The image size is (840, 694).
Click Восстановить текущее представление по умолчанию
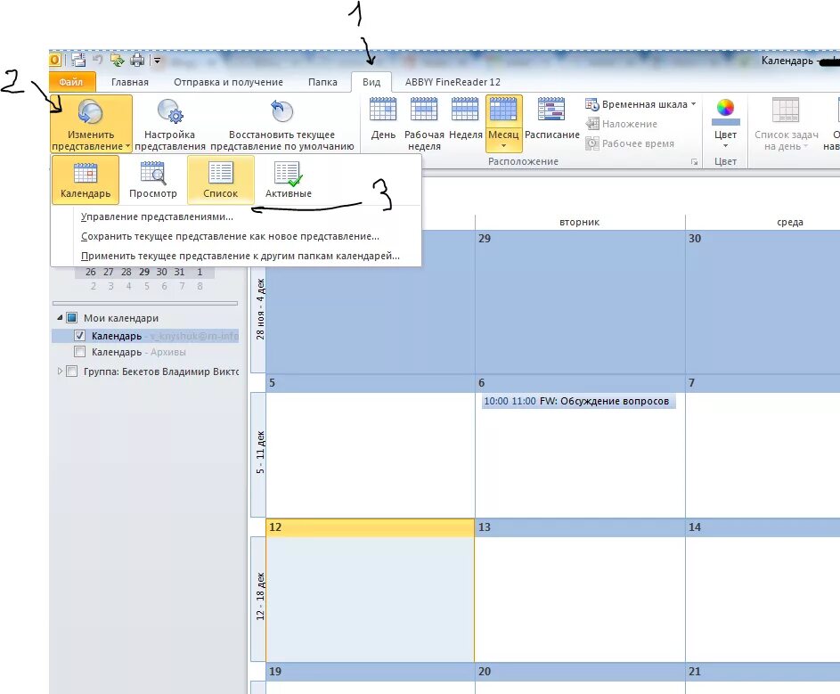click(x=281, y=124)
